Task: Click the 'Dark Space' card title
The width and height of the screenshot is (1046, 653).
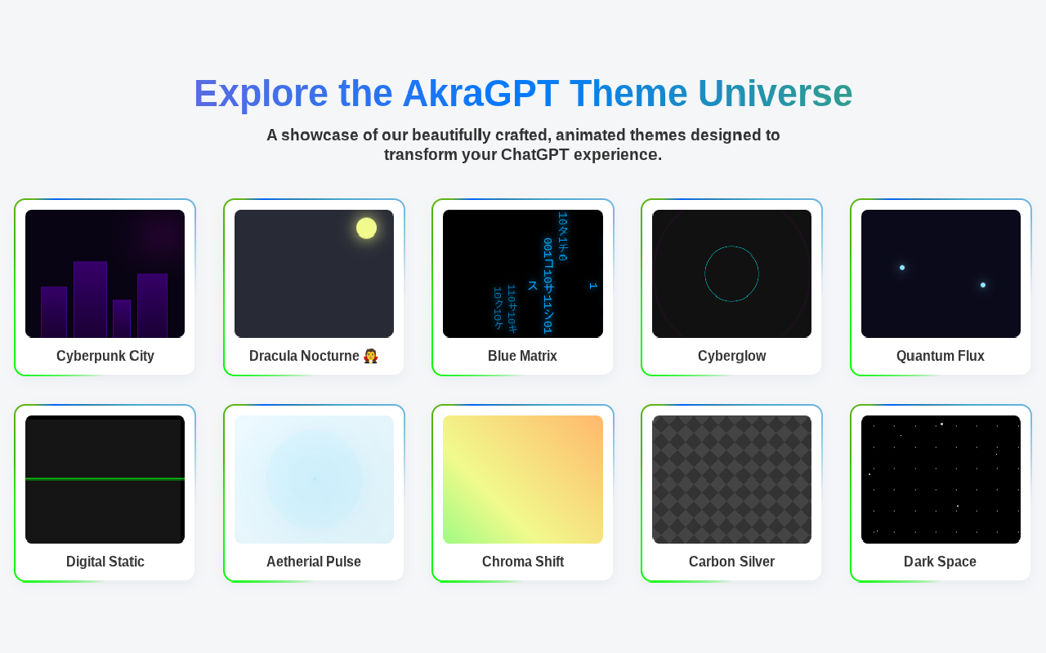Action: coord(940,562)
